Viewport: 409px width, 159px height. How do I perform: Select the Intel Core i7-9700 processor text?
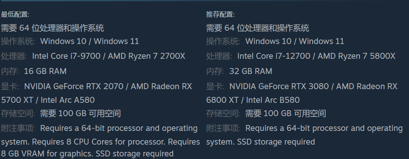pos(67,56)
